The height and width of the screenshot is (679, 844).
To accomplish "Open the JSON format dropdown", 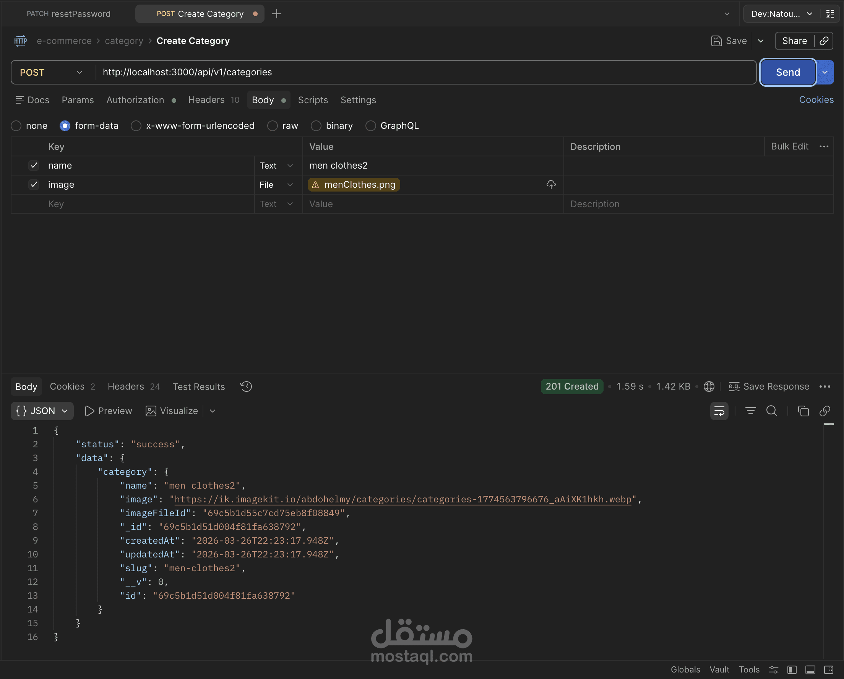I will pos(42,411).
